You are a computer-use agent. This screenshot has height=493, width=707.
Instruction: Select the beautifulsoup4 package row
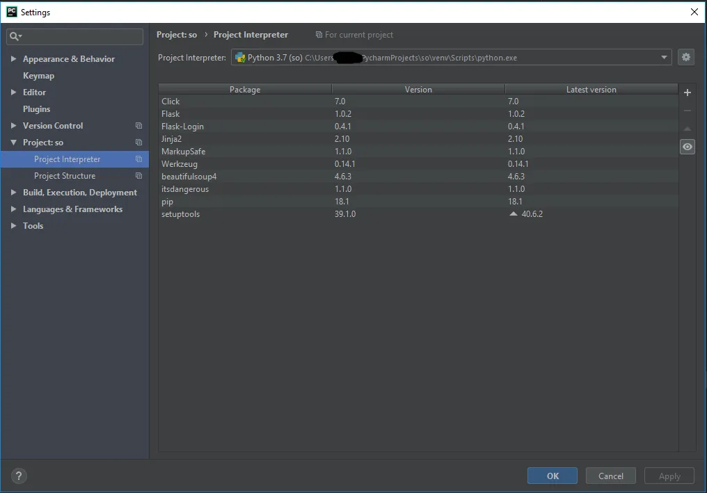418,177
